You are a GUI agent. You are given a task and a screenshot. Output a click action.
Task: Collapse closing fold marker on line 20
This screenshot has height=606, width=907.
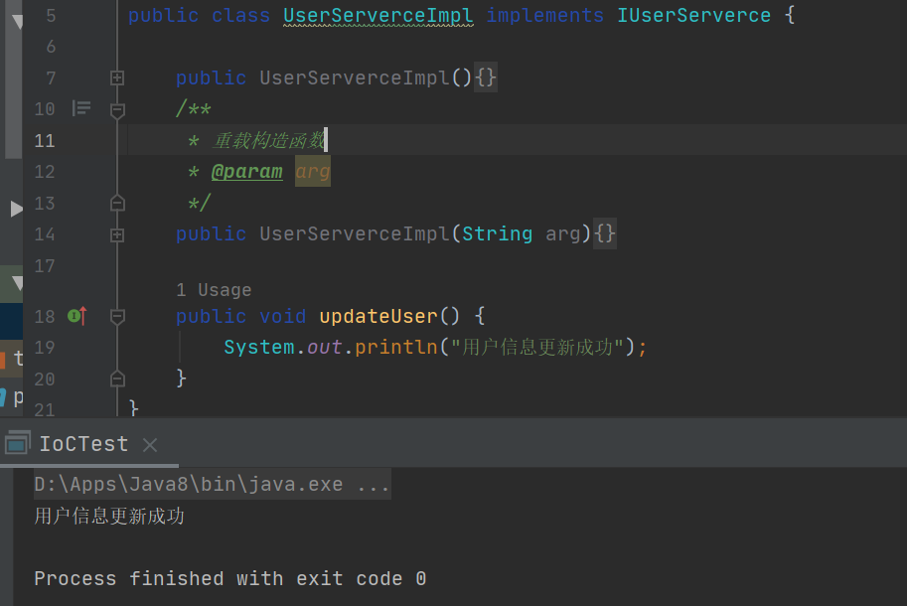pyautogui.click(x=117, y=379)
